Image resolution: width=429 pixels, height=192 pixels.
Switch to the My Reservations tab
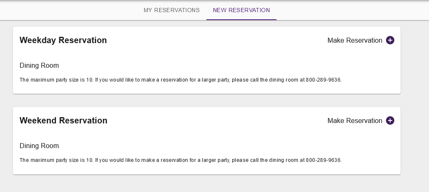tap(171, 10)
